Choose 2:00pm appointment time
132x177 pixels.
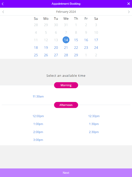coord(38,132)
